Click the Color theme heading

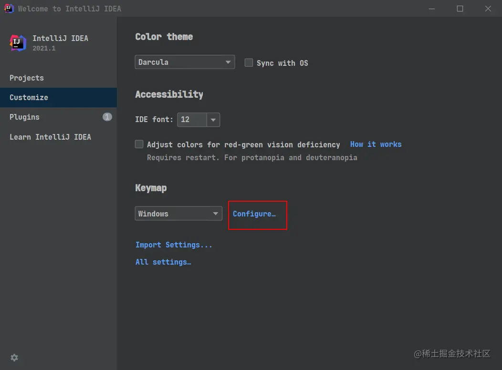164,37
